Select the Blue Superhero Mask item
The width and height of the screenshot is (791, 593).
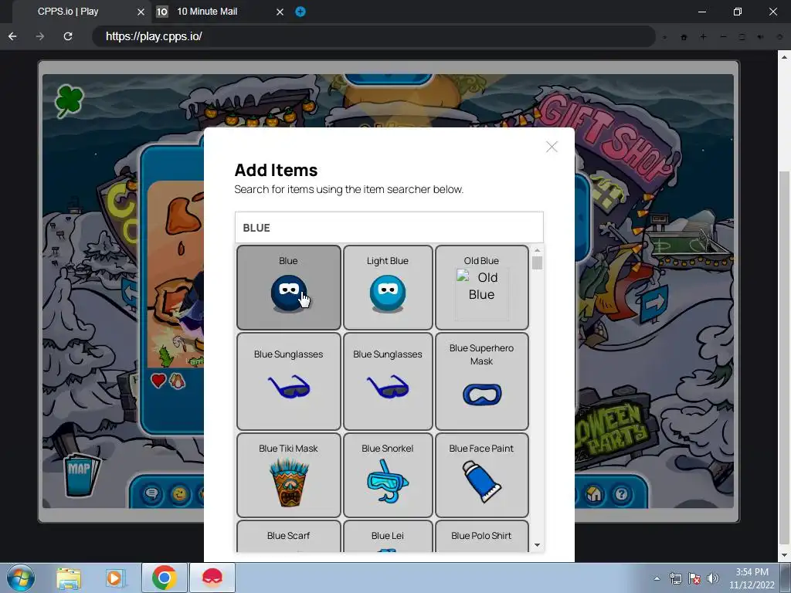click(x=481, y=381)
